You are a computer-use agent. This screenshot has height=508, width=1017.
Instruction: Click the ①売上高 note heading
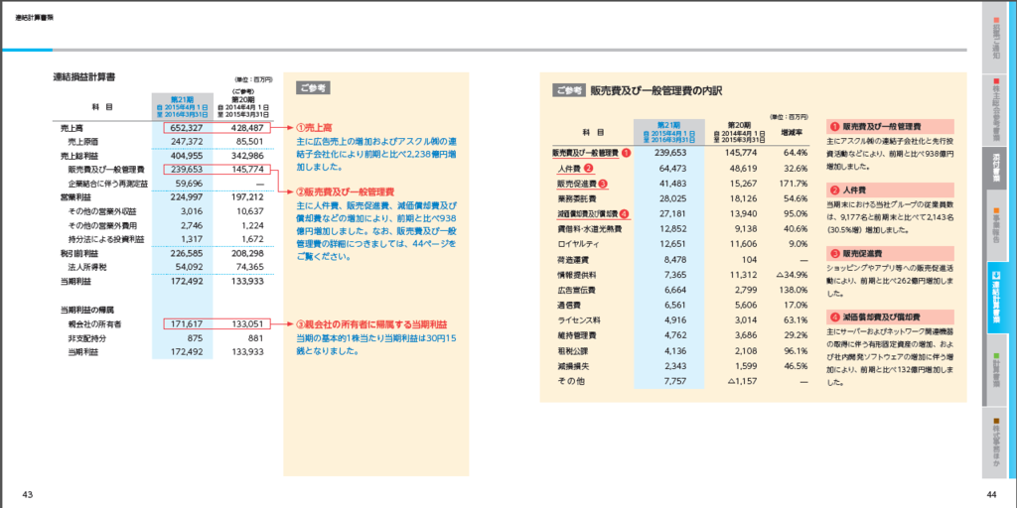click(314, 128)
